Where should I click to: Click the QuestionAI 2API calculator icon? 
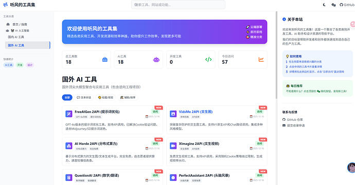[x=69, y=177]
